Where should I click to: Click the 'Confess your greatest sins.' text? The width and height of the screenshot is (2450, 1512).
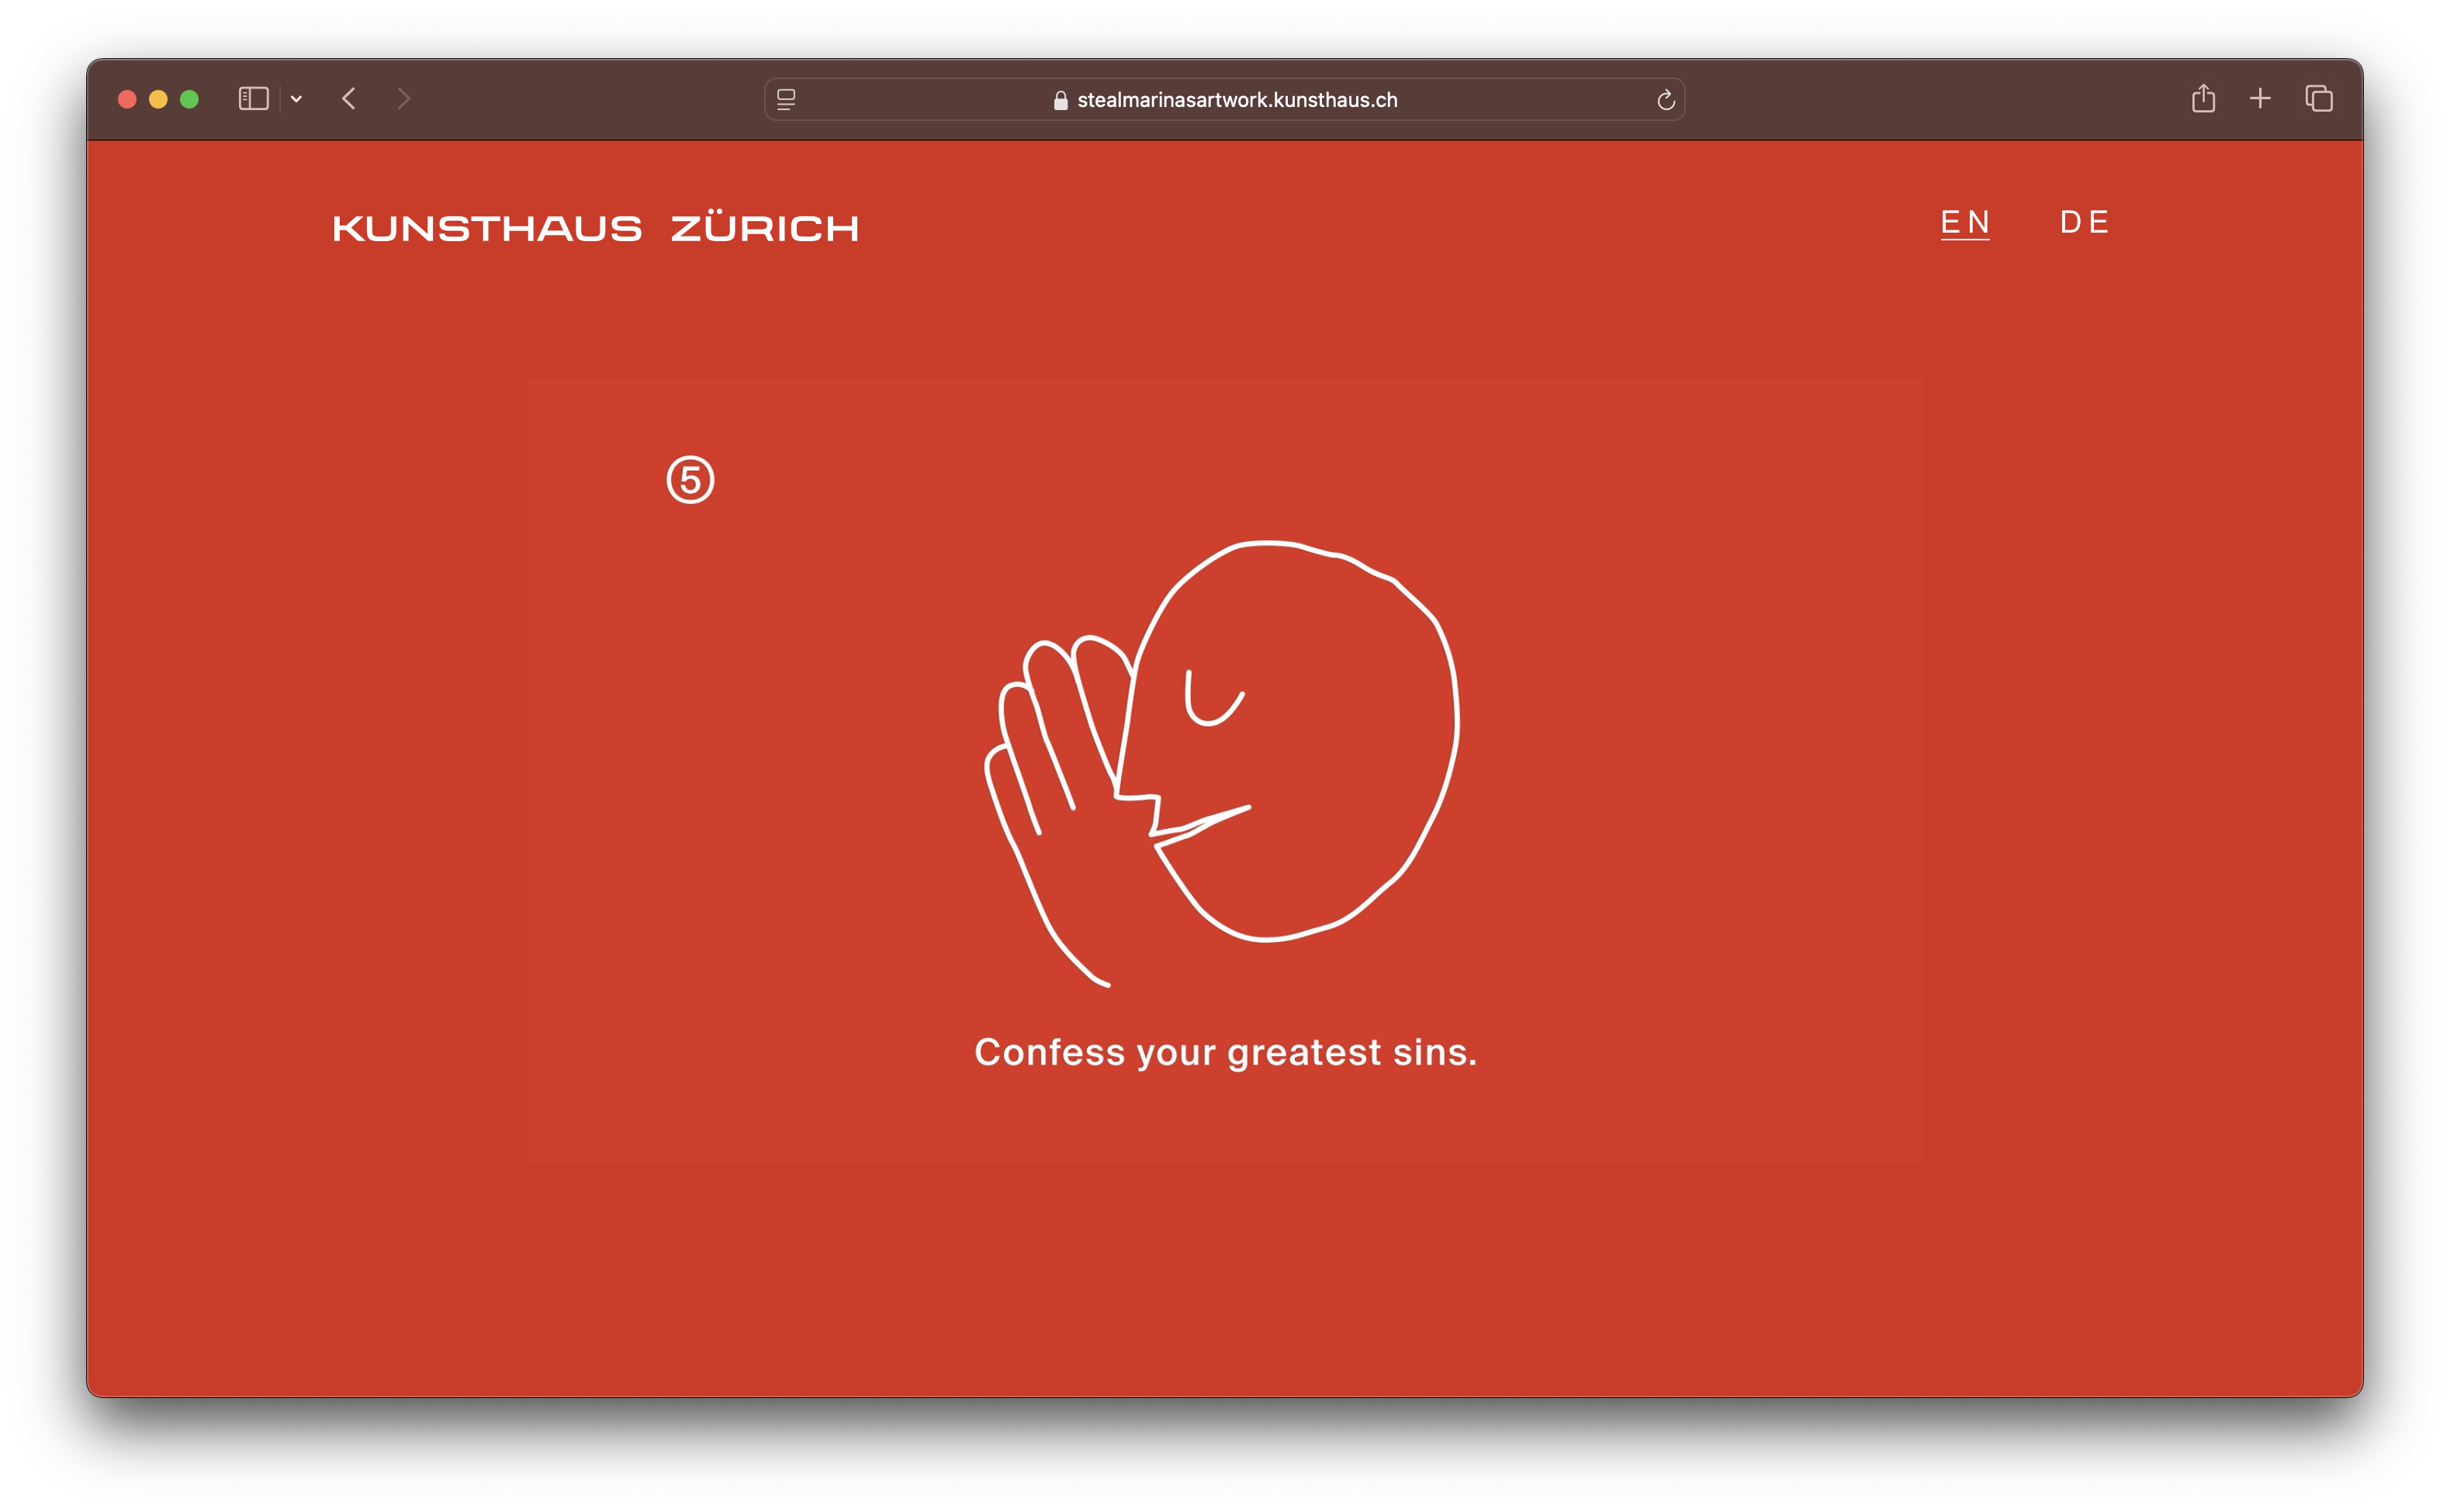coord(1226,1052)
